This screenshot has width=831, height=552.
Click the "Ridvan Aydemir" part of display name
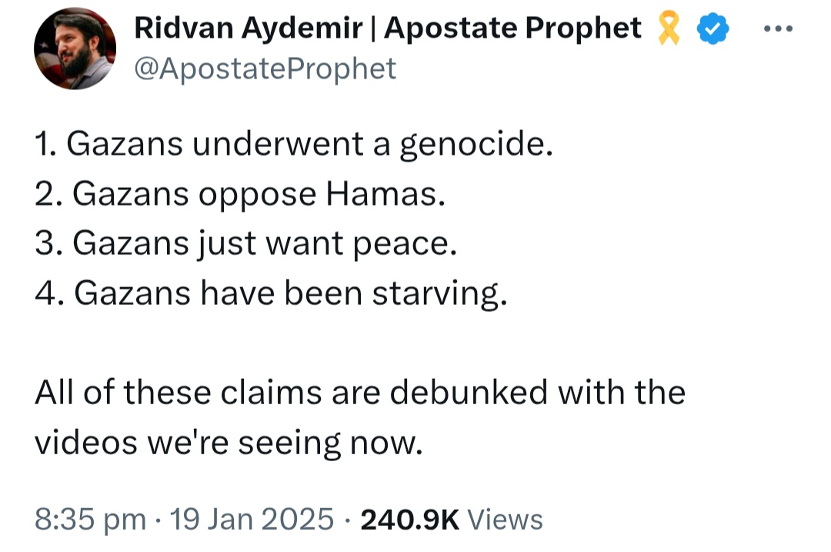(249, 28)
